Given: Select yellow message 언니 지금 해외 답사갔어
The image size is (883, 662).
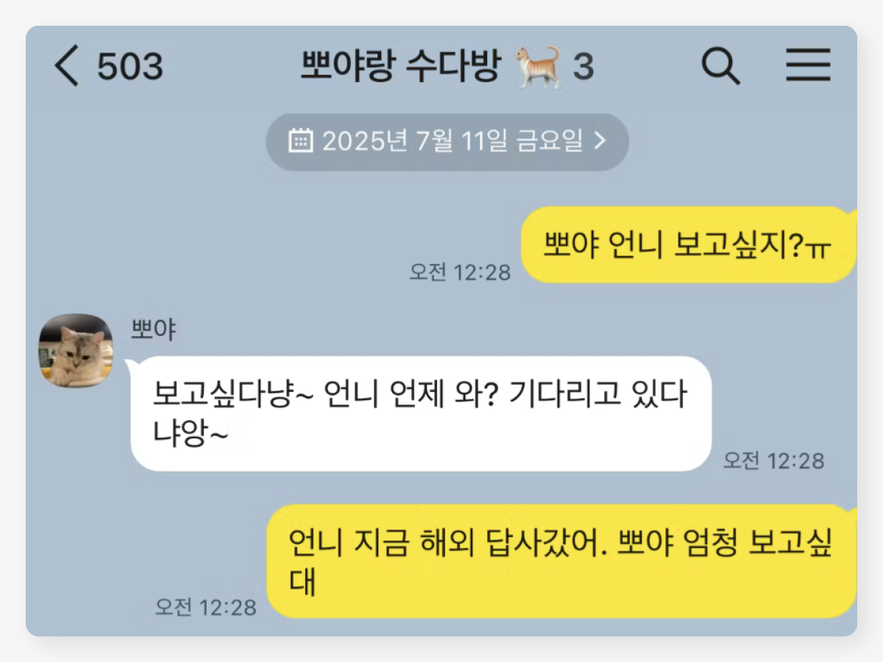Looking at the screenshot, I should 561,561.
